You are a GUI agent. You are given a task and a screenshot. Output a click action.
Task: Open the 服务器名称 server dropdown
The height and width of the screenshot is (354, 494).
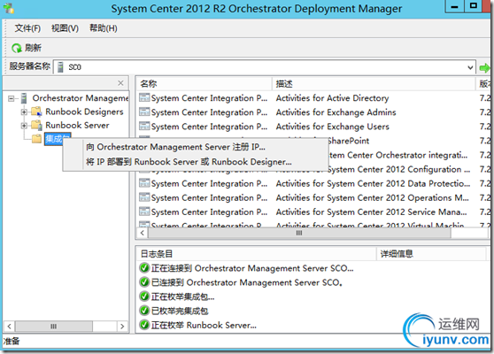coord(470,67)
